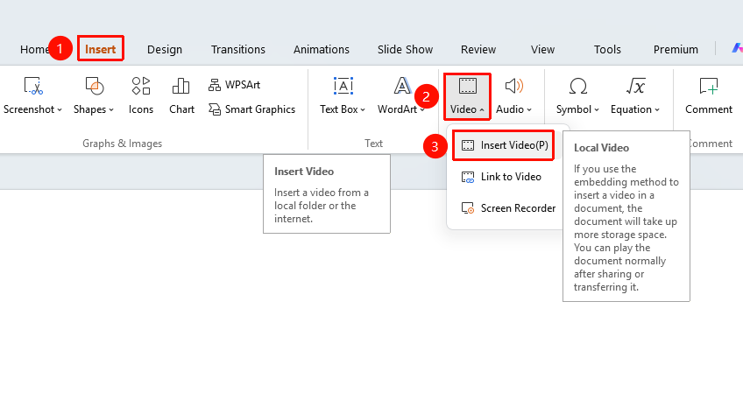Open the Icons gallery
This screenshot has height=400, width=743.
click(141, 96)
